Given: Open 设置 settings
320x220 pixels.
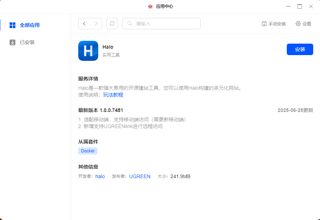Looking at the screenshot, I should click(x=303, y=24).
